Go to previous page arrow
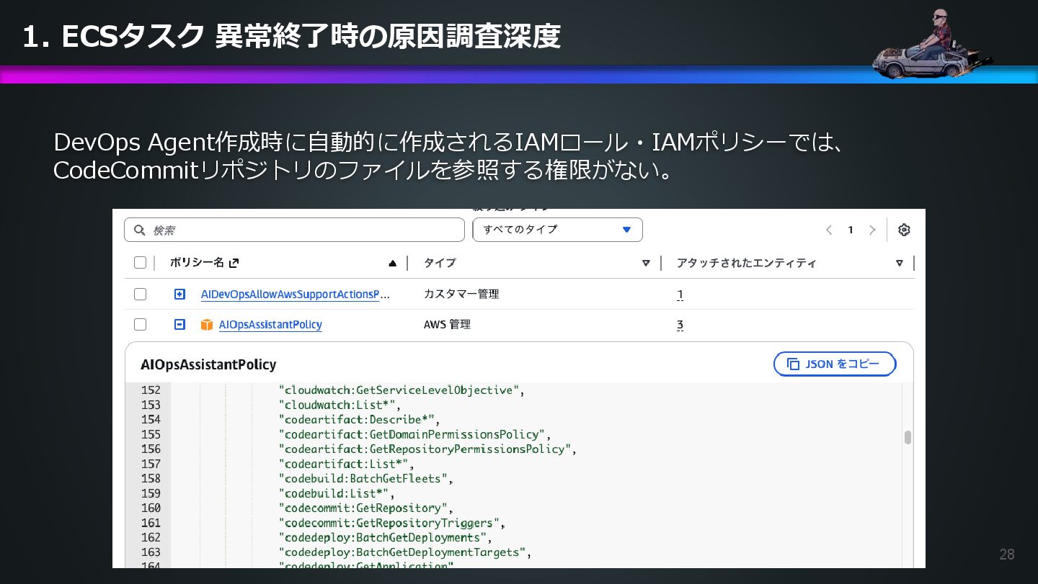This screenshot has height=584, width=1038. click(x=829, y=230)
